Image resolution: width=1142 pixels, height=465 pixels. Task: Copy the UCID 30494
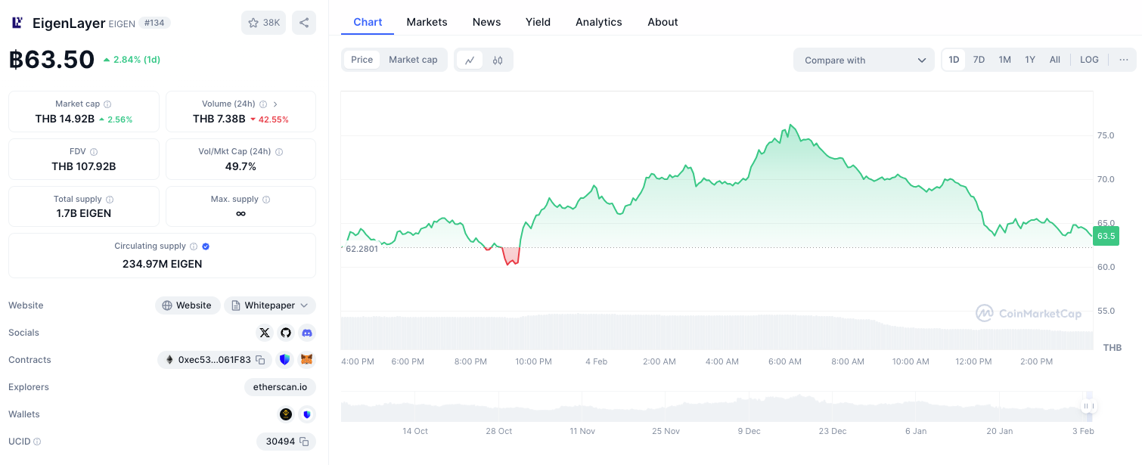tap(304, 442)
